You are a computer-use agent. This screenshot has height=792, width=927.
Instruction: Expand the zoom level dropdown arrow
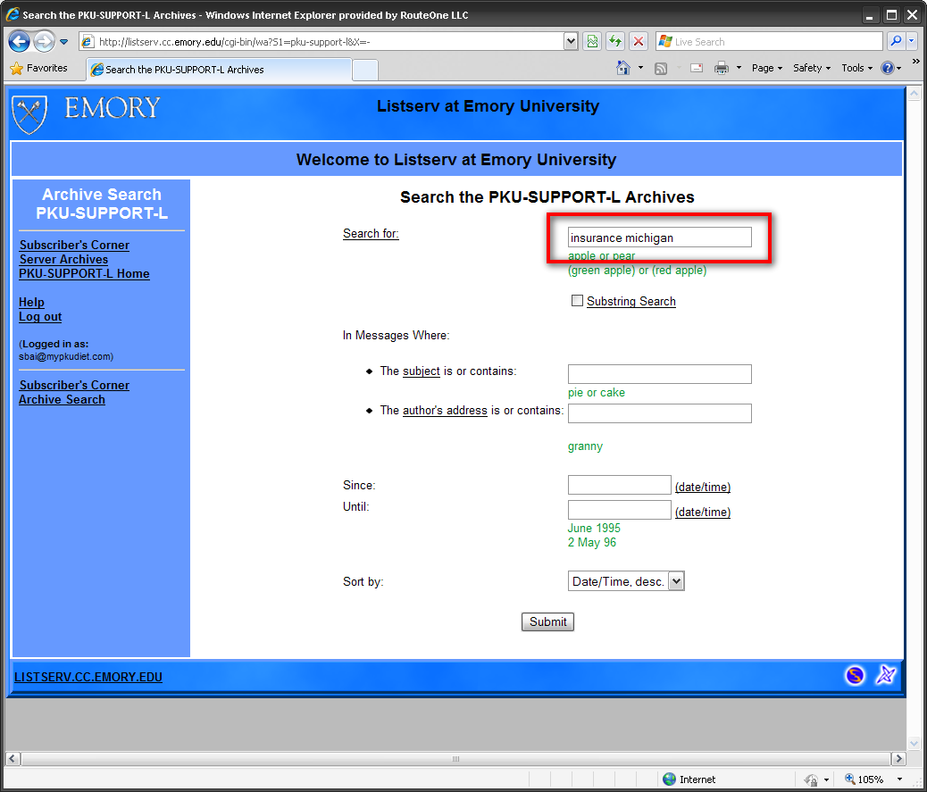click(900, 779)
